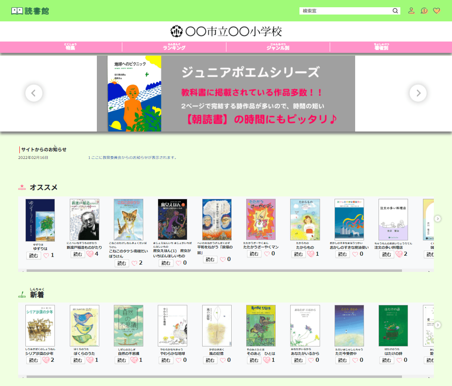
Task: Open the user account icon
Action: click(411, 10)
